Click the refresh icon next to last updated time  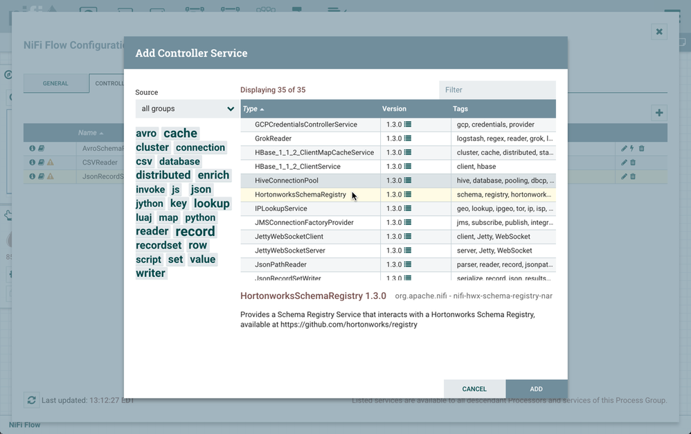click(x=30, y=400)
